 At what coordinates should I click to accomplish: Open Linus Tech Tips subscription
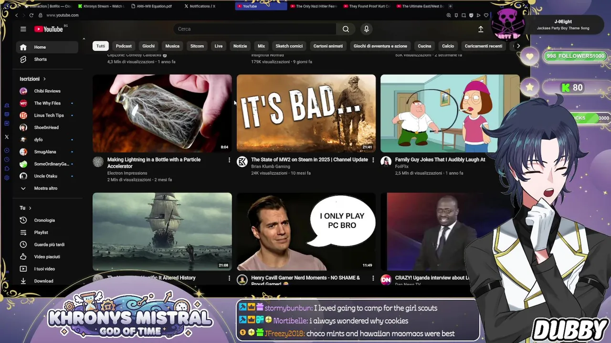47,115
